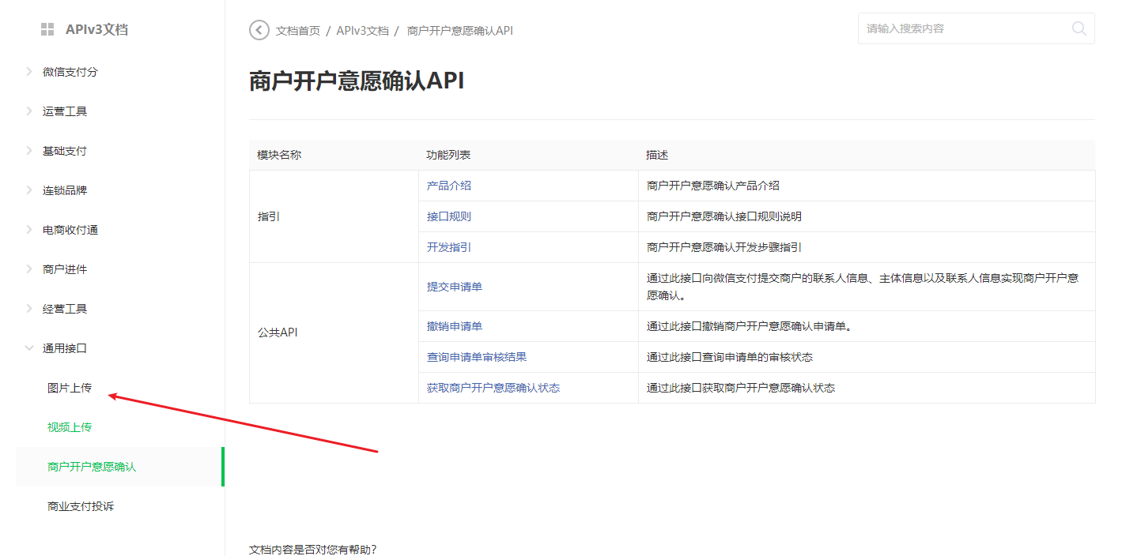Viewport: 1122px width, 556px height.
Task: Open 运营工具 in the sidebar
Action: [65, 111]
